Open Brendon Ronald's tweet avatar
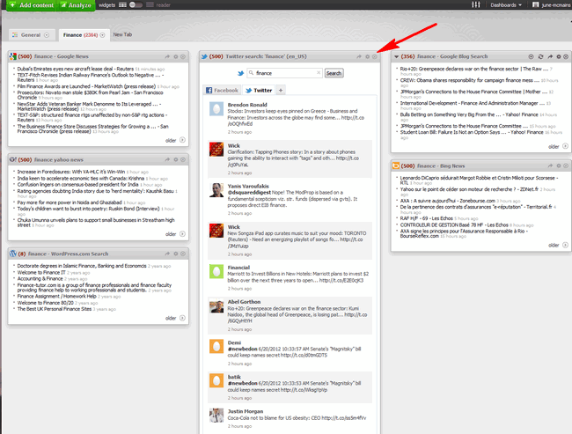Viewport: 572px width, 434px height. click(216, 109)
